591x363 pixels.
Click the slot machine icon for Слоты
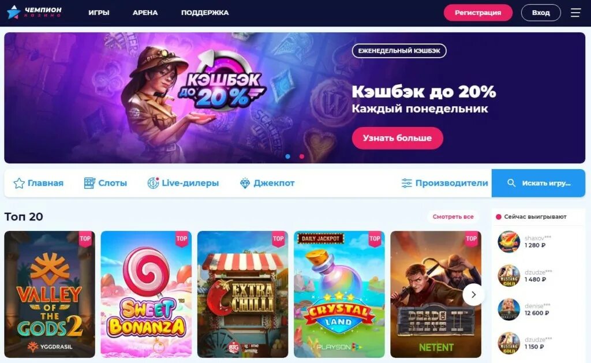point(89,183)
